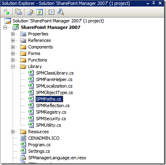Expand the Components folder

[13, 47]
